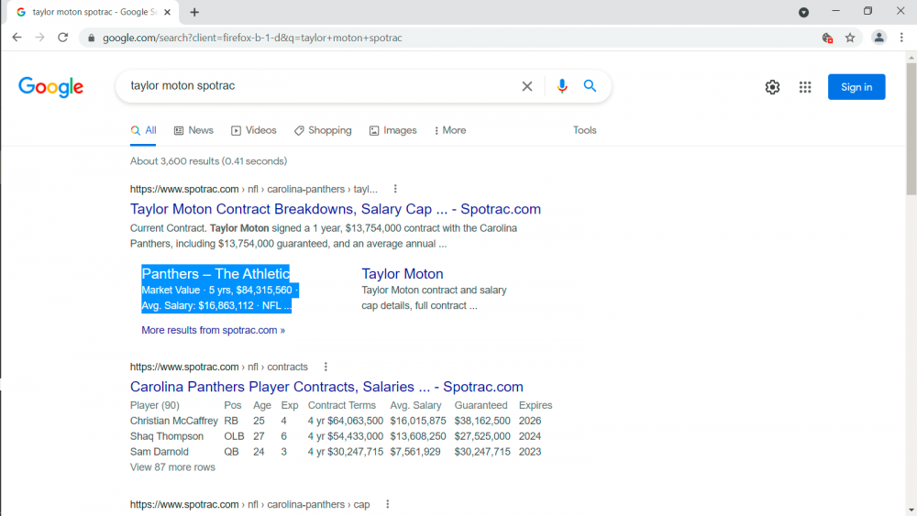Screen dimensions: 917x516
Task: Open Taylor Moton Contract Breakdowns link
Action: point(336,209)
